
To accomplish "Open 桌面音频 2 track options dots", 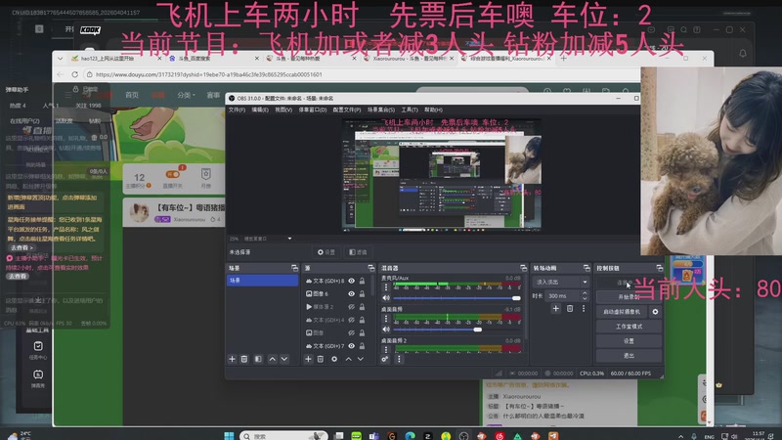I will point(385,349).
